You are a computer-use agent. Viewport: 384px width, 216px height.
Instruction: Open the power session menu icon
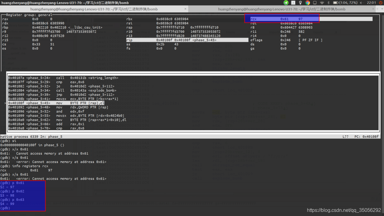(x=380, y=3)
